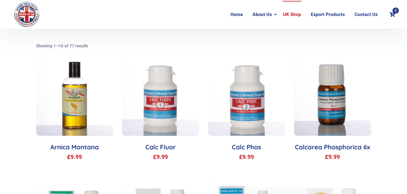
Task: Click the £9.99 price under Calc Phos
Action: coord(246,157)
